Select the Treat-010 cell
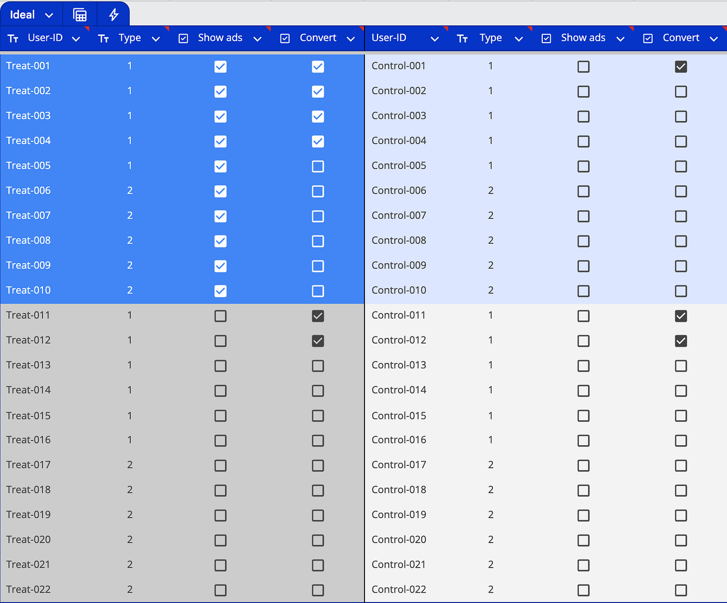This screenshot has width=727, height=603. tap(28, 291)
